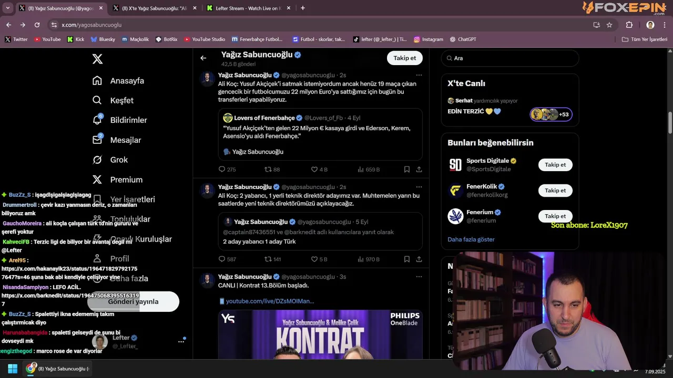Open ChatGPT bookmark

pyautogui.click(x=463, y=39)
